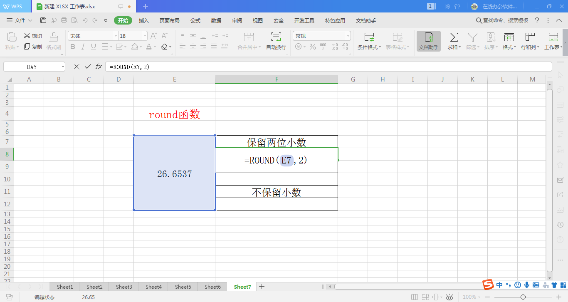Switch to normal grid view in status bar
The width and height of the screenshot is (568, 302).
click(x=414, y=297)
